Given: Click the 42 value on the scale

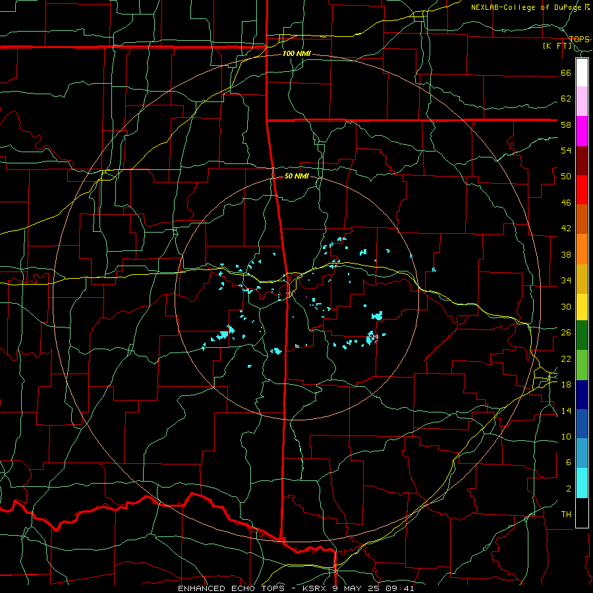Looking at the screenshot, I should click(566, 229).
